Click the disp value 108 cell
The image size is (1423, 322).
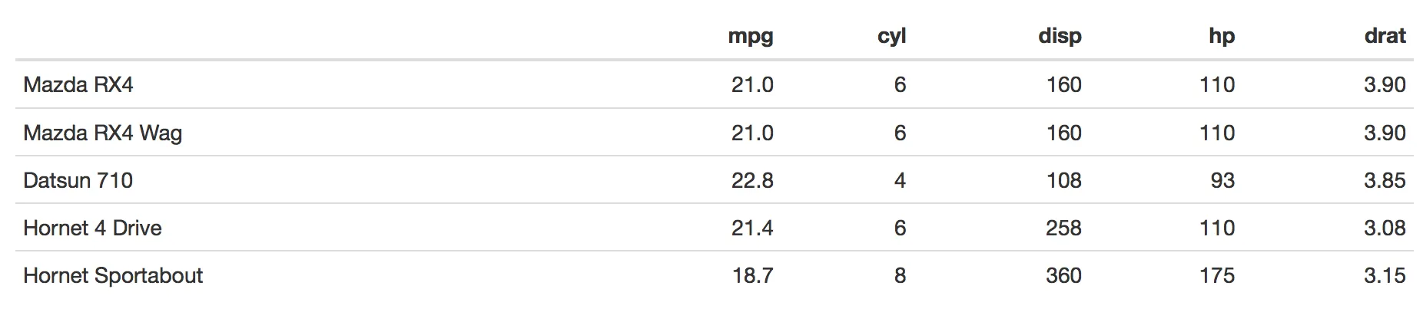click(x=1064, y=180)
